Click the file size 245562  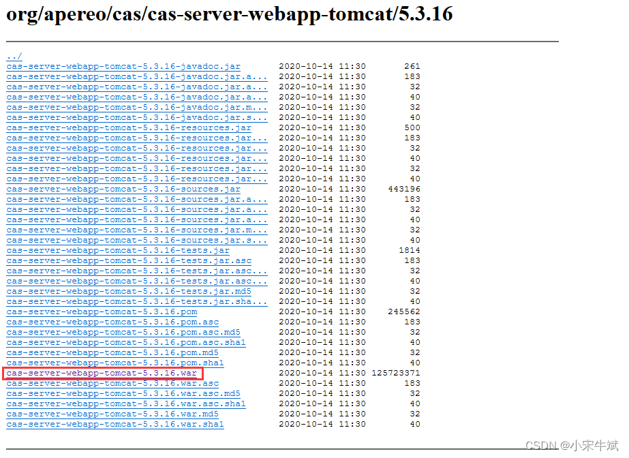pyautogui.click(x=404, y=311)
